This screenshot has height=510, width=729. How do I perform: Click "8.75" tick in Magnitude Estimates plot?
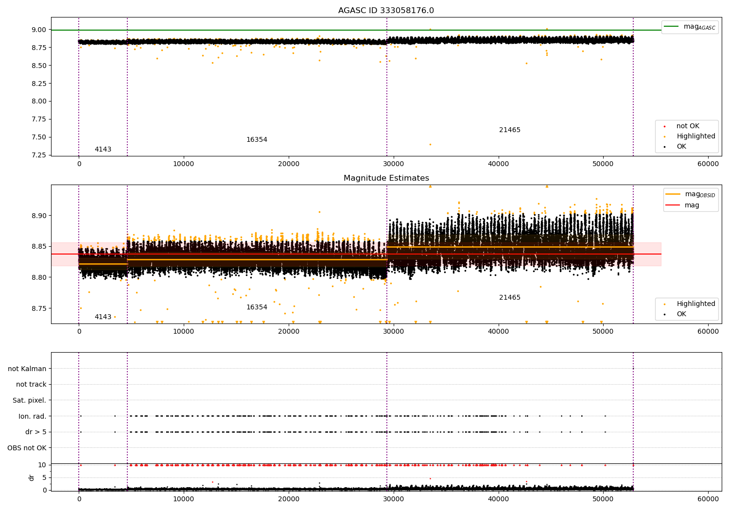[x=39, y=309]
